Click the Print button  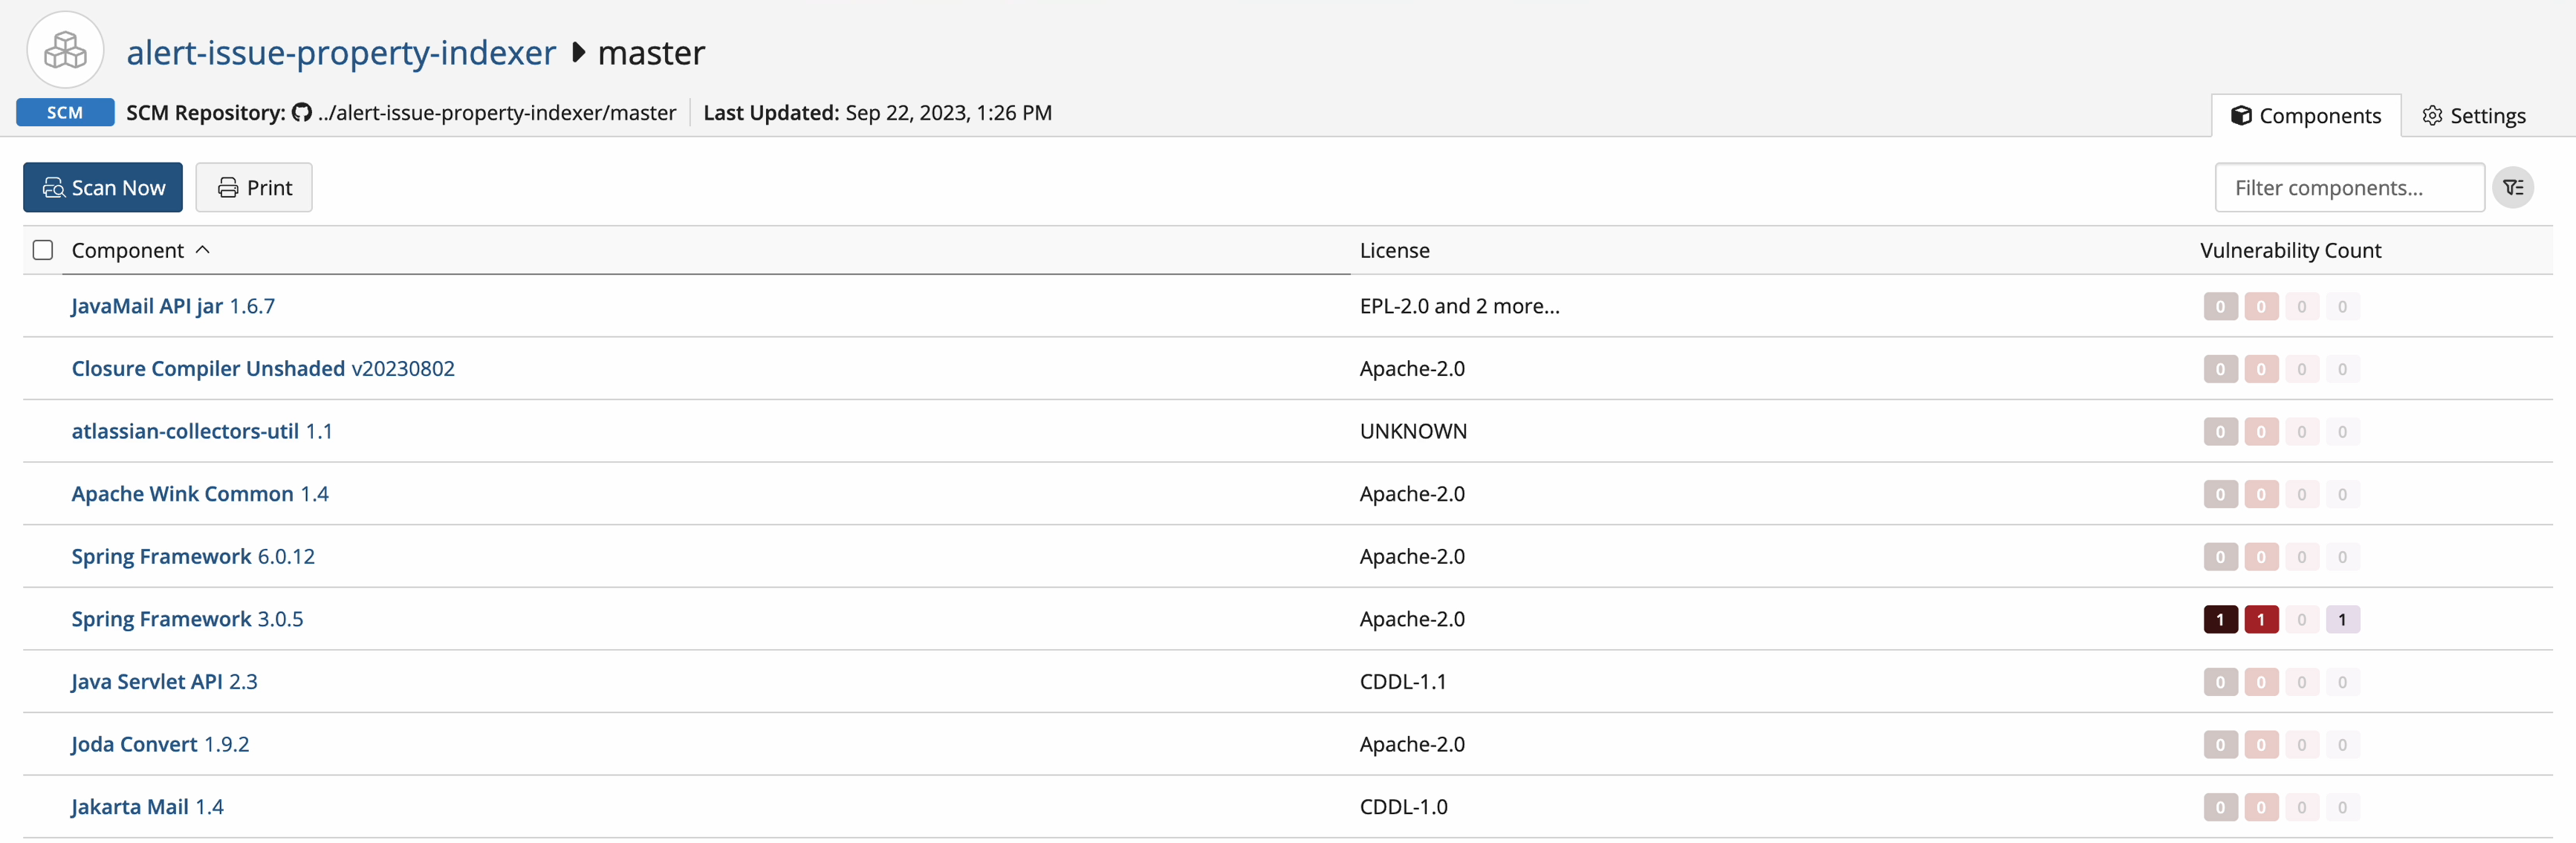[254, 188]
